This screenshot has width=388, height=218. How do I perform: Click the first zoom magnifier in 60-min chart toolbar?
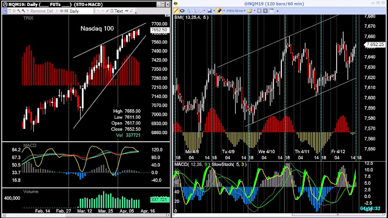189,11
